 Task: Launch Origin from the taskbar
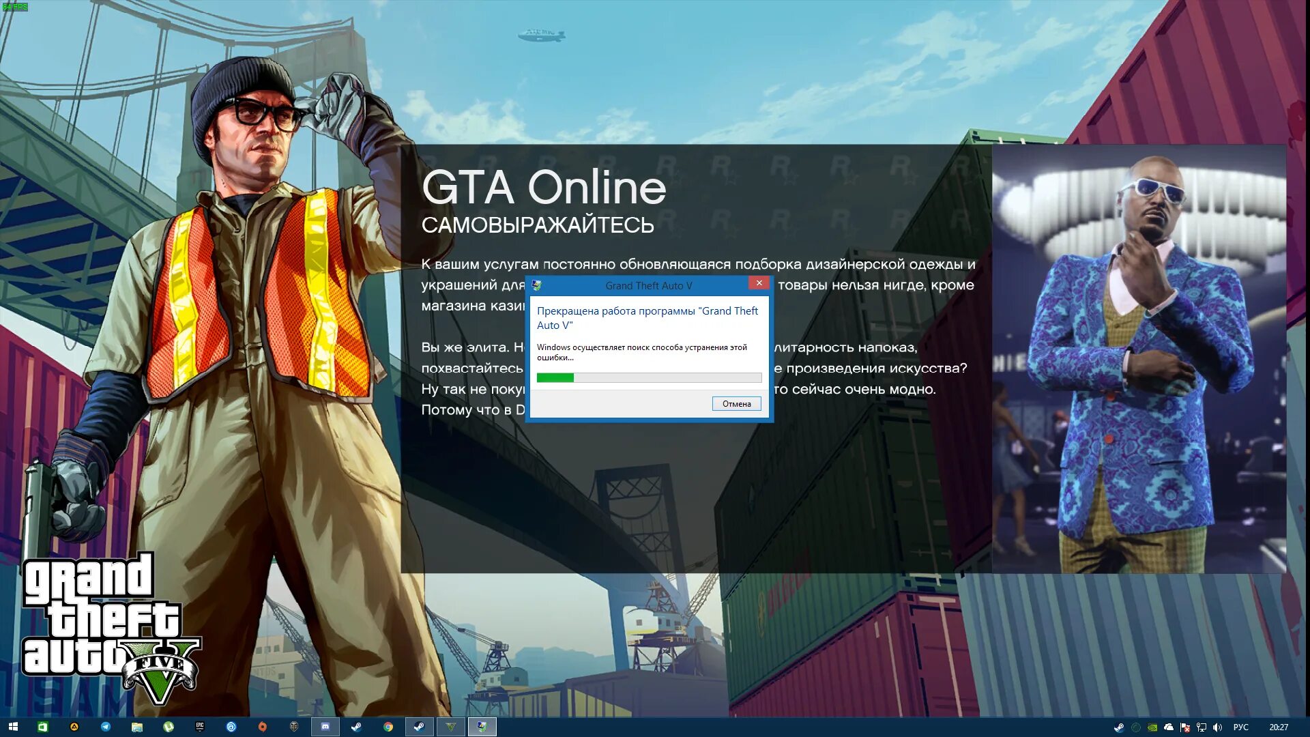pos(262,727)
